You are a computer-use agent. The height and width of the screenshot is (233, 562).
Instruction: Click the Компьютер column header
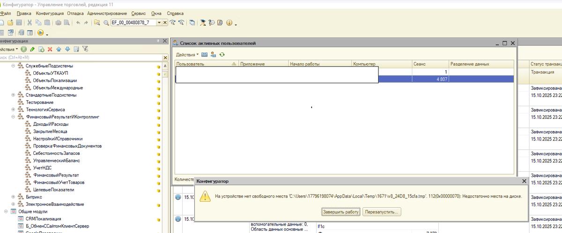(382, 64)
